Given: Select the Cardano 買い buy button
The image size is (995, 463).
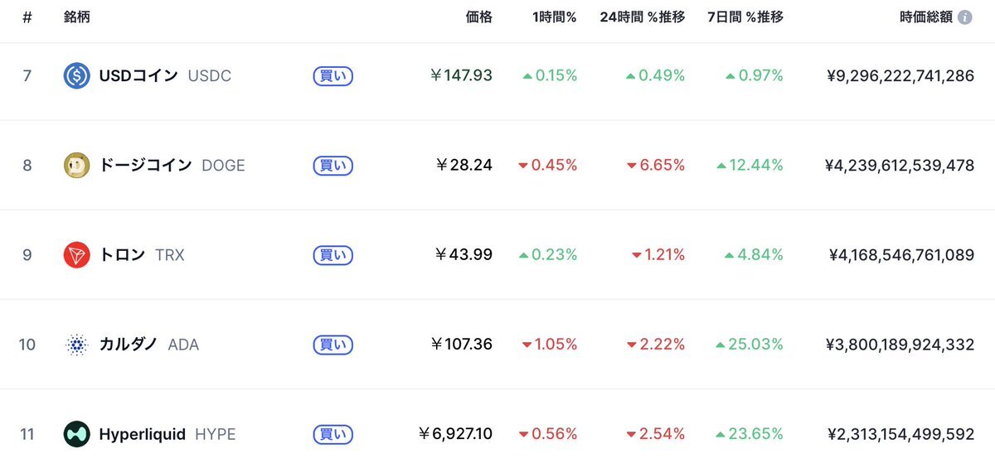Looking at the screenshot, I should click(x=333, y=345).
